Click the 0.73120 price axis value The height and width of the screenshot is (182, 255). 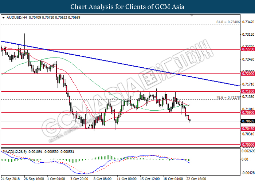click(x=248, y=35)
